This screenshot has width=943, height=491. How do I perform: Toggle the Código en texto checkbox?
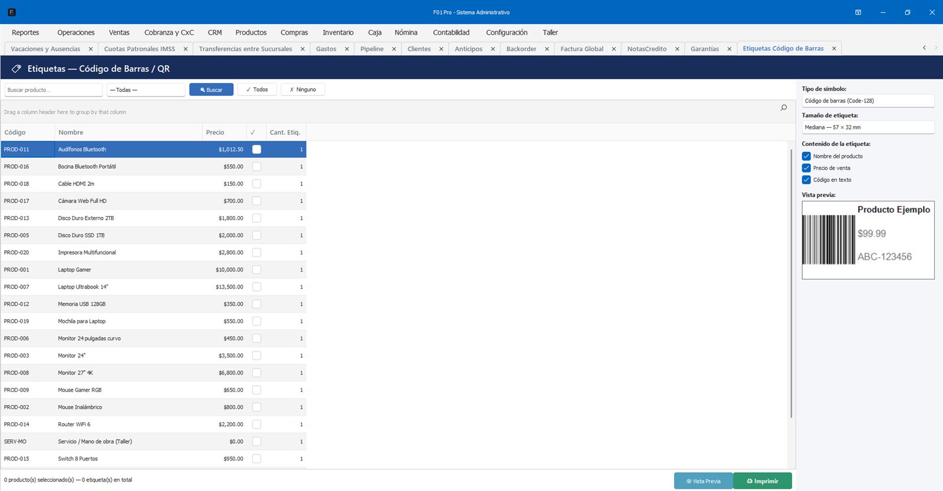[806, 180]
